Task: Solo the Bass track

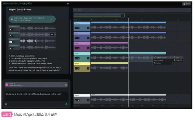Action: (76, 38)
